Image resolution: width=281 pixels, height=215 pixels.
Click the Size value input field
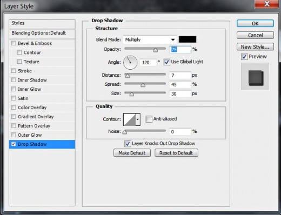[x=180, y=93]
